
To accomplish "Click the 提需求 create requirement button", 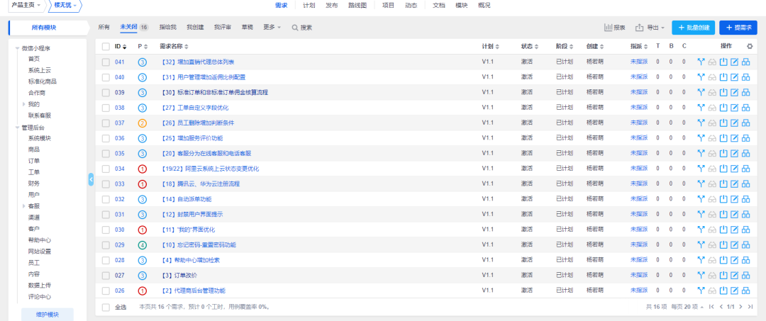I will click(738, 28).
